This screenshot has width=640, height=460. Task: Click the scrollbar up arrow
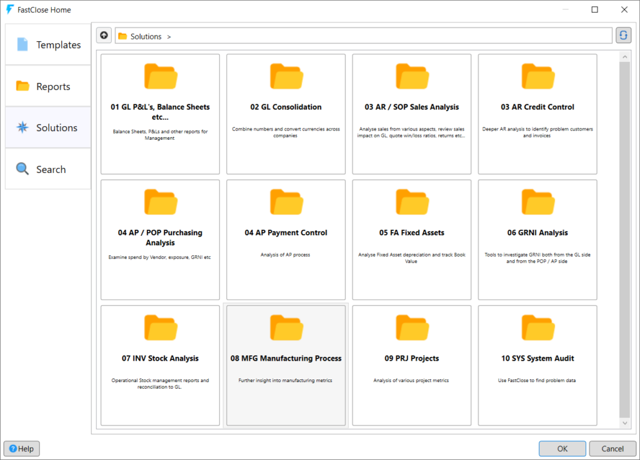pyautogui.click(x=624, y=57)
